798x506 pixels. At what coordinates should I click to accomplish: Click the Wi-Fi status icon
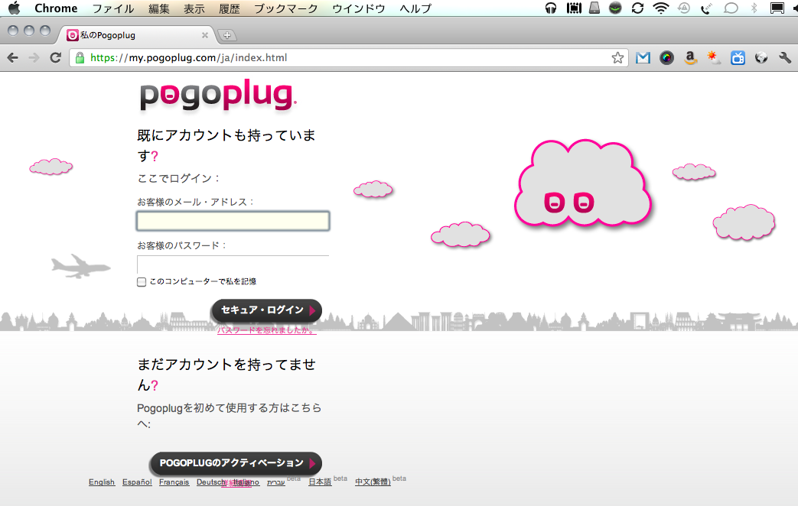660,8
